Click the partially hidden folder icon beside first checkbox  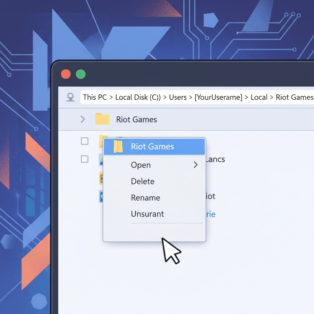(x=101, y=141)
